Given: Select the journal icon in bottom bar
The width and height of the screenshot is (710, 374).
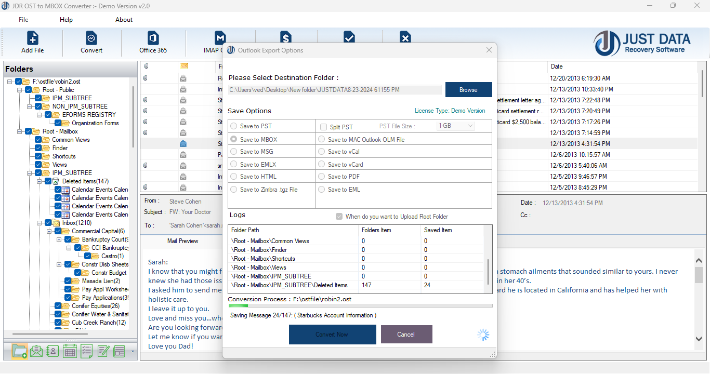Looking at the screenshot, I should (120, 351).
